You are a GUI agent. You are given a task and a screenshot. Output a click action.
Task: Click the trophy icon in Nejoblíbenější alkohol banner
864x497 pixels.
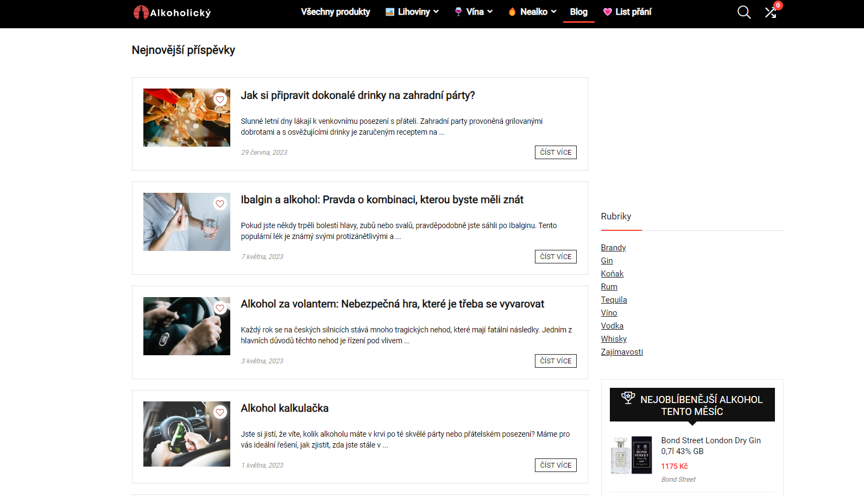[x=628, y=398]
